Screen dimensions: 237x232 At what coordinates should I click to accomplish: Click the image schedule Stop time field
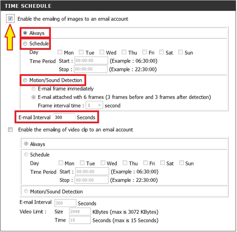(91, 69)
